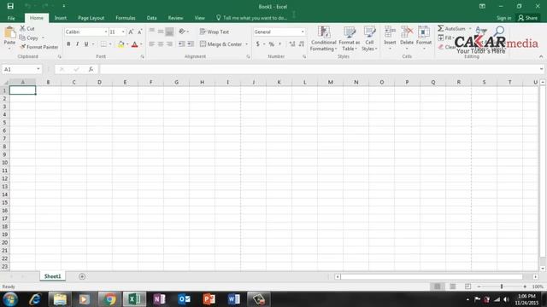Viewport: 547px width, 307px height.
Task: Toggle Merge & Center
Action: (221, 44)
